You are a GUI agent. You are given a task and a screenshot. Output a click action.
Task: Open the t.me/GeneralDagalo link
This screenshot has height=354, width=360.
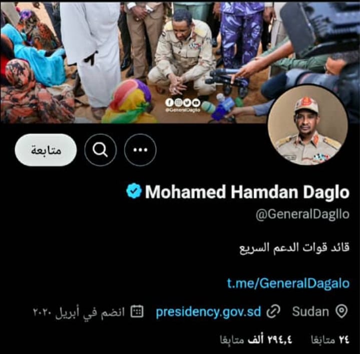288,283
